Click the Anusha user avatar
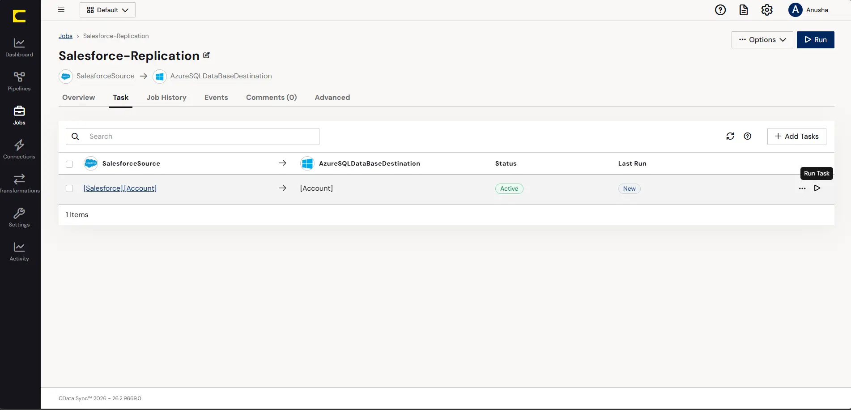The height and width of the screenshot is (410, 851). (x=795, y=10)
